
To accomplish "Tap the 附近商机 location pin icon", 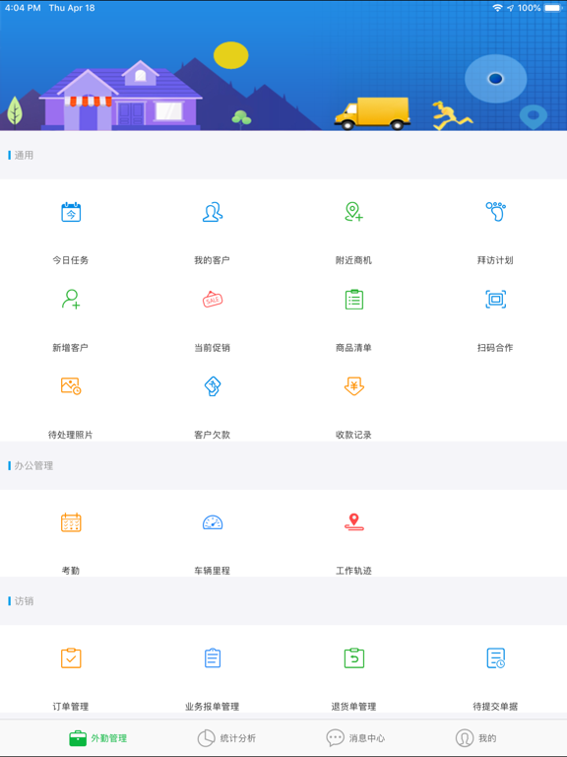I will tap(354, 212).
